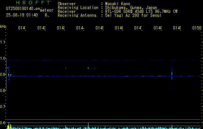203x129 pixels.
Task: Click the 0145 time axis label
Action: [99, 28]
